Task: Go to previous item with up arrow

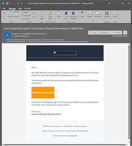Action: coord(18,3)
